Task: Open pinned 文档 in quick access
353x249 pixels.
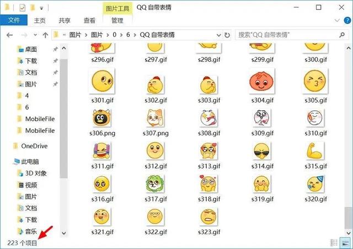Action: (x=31, y=72)
